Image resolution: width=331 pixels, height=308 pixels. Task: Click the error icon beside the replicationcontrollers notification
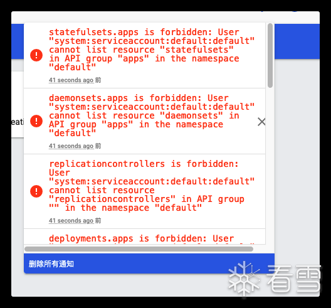pos(36,191)
